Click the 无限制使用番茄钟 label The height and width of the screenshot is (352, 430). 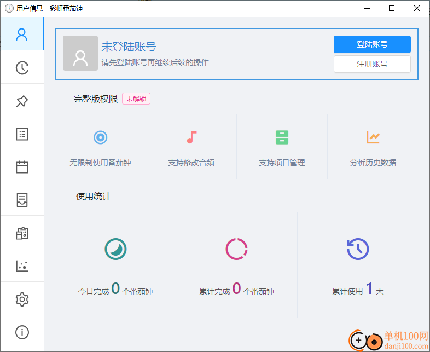coord(100,163)
